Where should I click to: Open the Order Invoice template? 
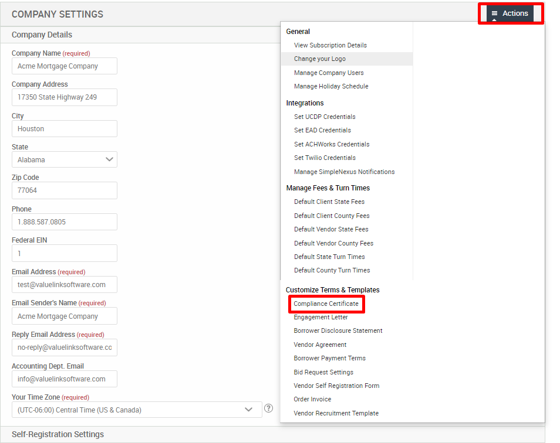[x=312, y=399]
